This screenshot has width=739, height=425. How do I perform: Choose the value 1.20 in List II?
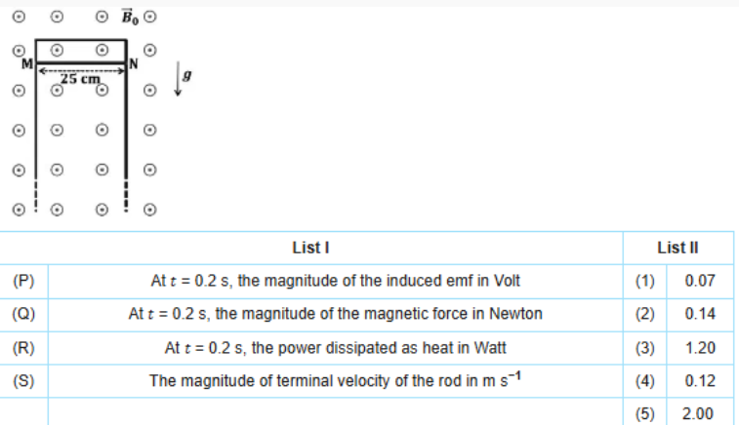700,347
